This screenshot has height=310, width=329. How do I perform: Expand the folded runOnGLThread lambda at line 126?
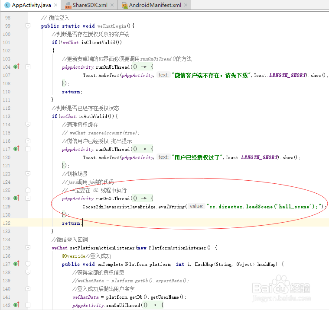pyautogui.click(x=28, y=198)
